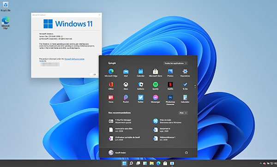Open the Calendar app
This screenshot has height=167, width=277.
[141, 73]
